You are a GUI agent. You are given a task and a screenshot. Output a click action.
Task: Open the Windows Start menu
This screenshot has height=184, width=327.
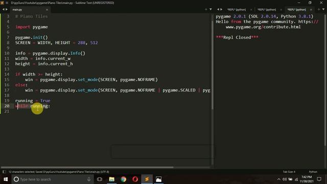6,179
